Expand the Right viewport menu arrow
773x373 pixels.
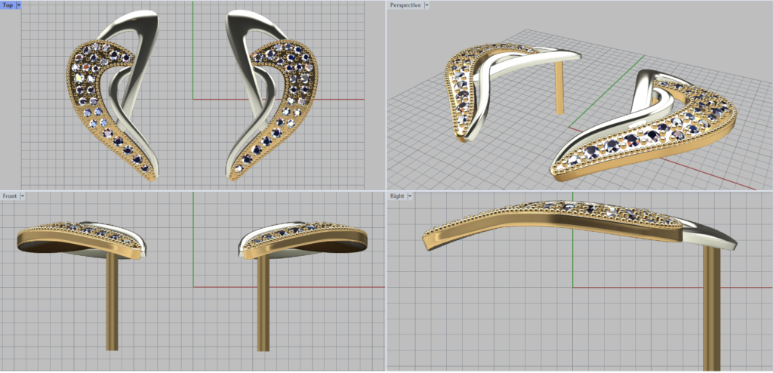click(409, 196)
